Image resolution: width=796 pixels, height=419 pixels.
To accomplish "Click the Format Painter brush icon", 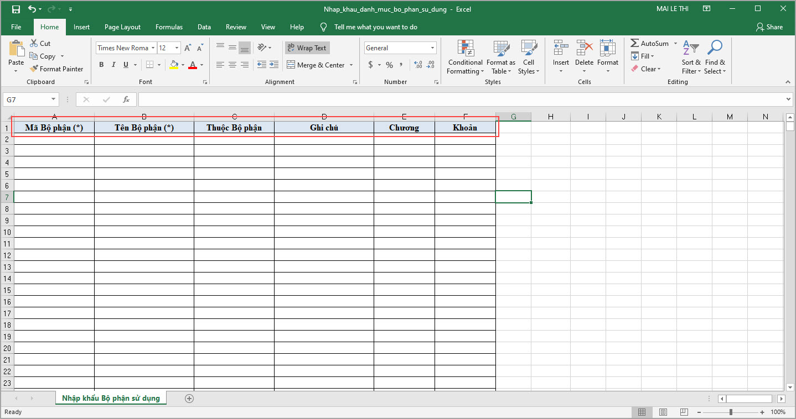I will 34,69.
